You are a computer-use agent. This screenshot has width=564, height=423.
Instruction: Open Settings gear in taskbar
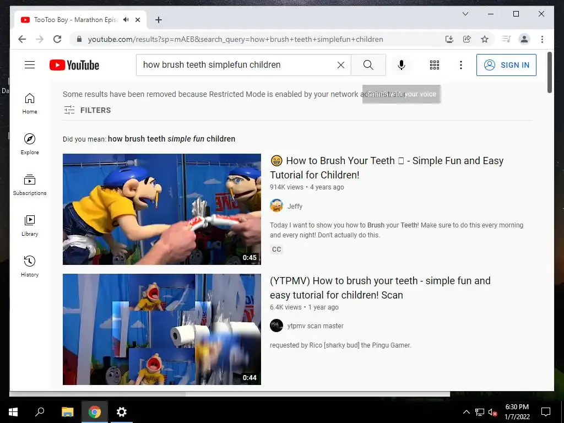tap(122, 412)
